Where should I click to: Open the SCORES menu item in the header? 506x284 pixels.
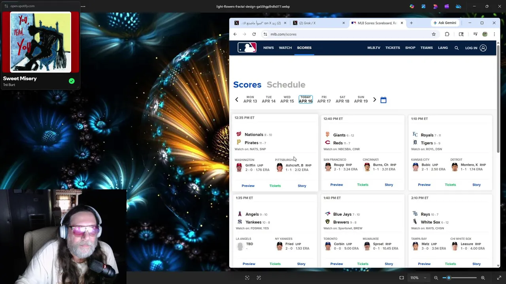304,48
